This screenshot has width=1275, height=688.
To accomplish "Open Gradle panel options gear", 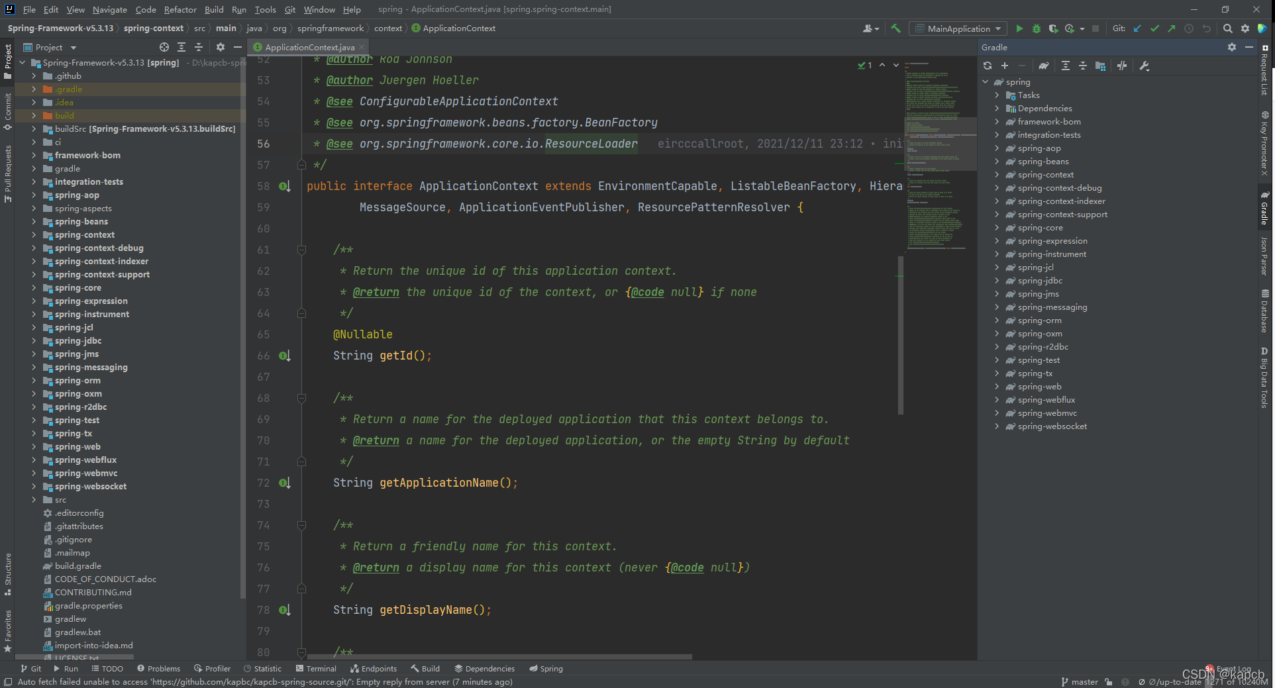I will [1232, 47].
